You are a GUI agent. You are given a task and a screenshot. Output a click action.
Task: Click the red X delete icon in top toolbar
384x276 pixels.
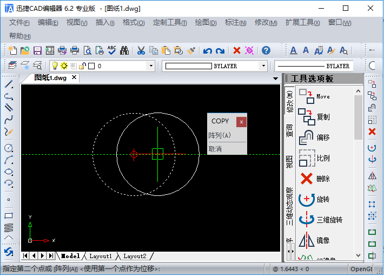coord(237,50)
